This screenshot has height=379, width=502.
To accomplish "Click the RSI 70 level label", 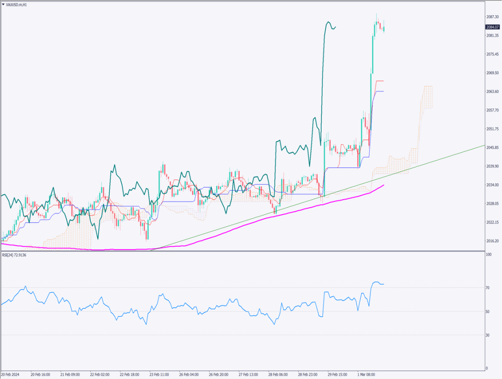I will click(x=488, y=288).
